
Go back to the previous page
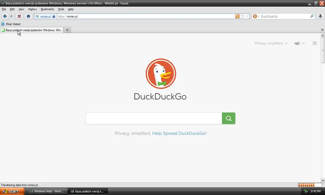[5, 16]
